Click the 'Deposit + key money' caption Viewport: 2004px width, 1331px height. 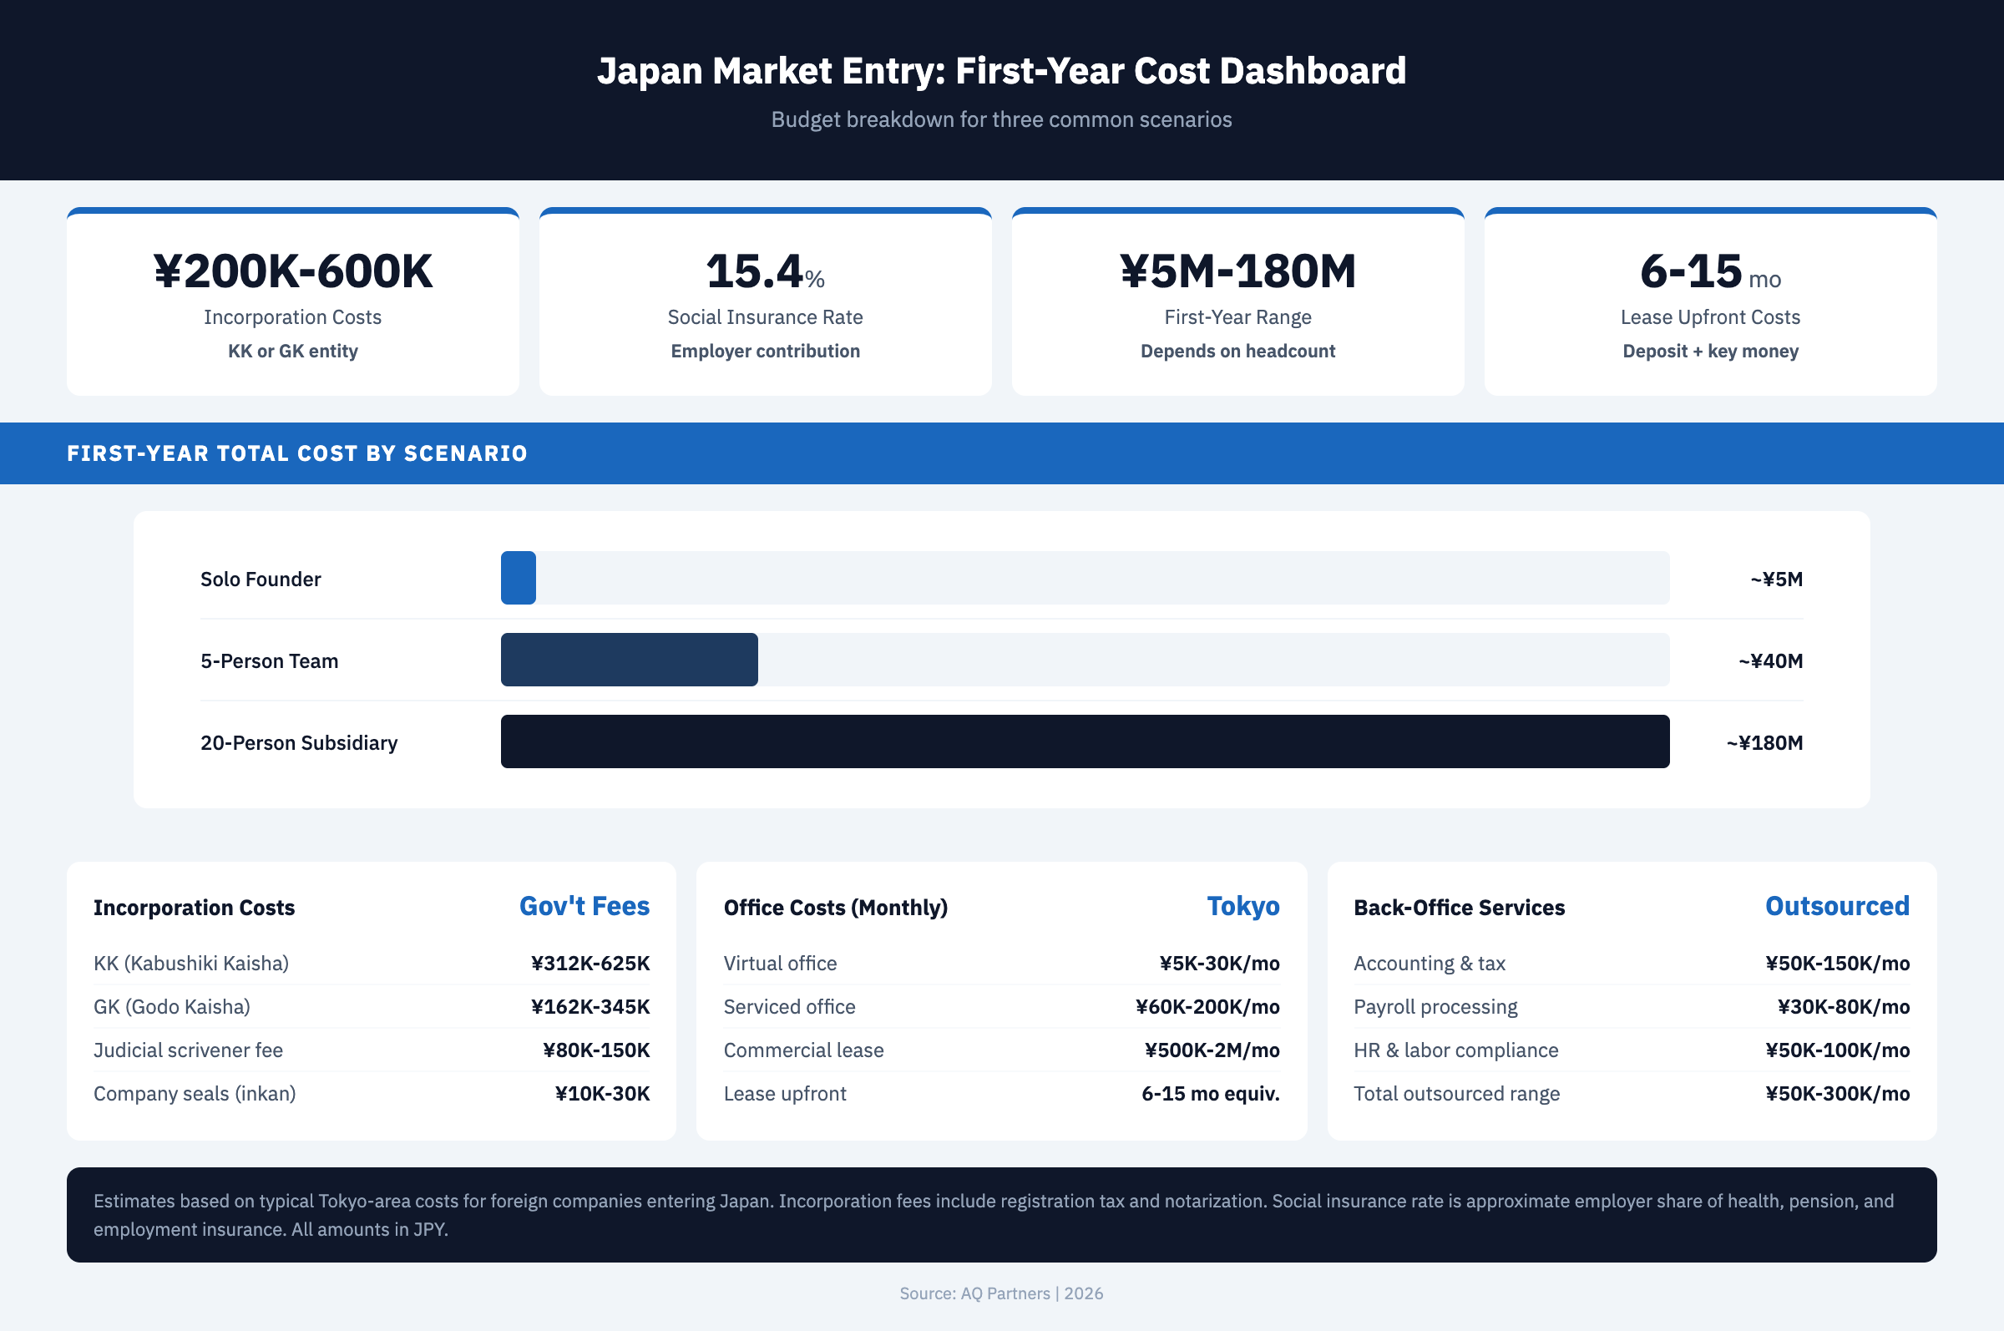pyautogui.click(x=1710, y=351)
